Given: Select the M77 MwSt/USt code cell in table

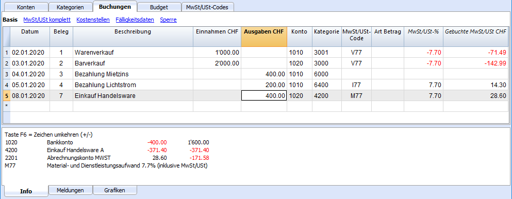Looking at the screenshot, I should pyautogui.click(x=357, y=95).
